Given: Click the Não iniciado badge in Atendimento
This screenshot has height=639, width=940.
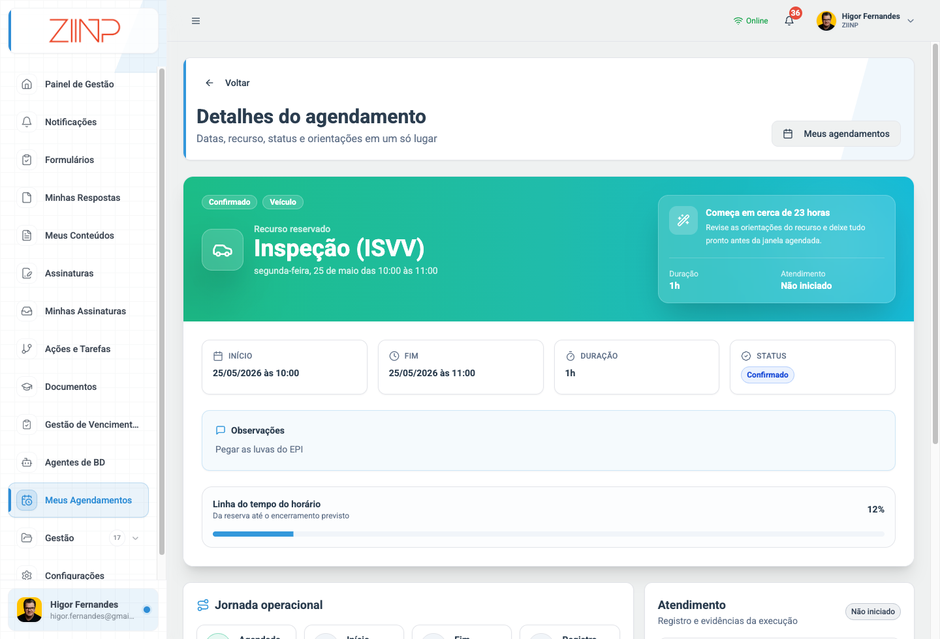Looking at the screenshot, I should [873, 612].
